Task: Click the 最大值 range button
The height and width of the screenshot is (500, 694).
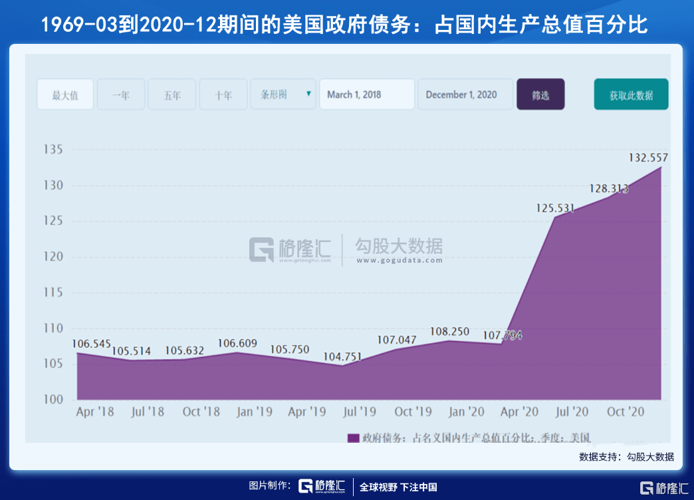Action: pyautogui.click(x=65, y=94)
